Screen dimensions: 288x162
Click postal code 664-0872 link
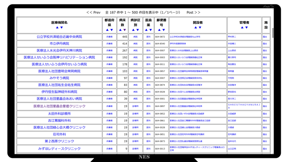pos(160,37)
